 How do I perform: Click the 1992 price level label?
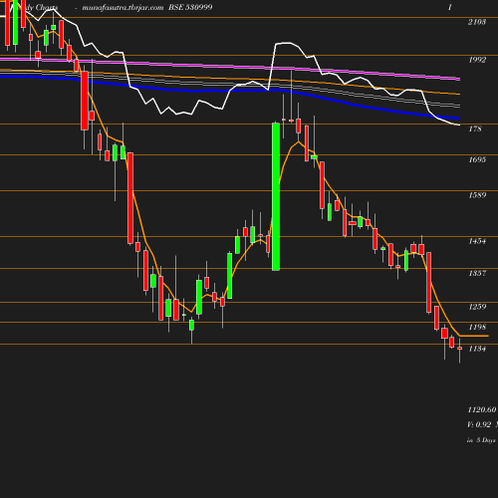(477, 60)
